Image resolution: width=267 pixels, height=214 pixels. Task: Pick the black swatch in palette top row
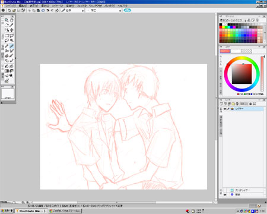(x=221, y=24)
